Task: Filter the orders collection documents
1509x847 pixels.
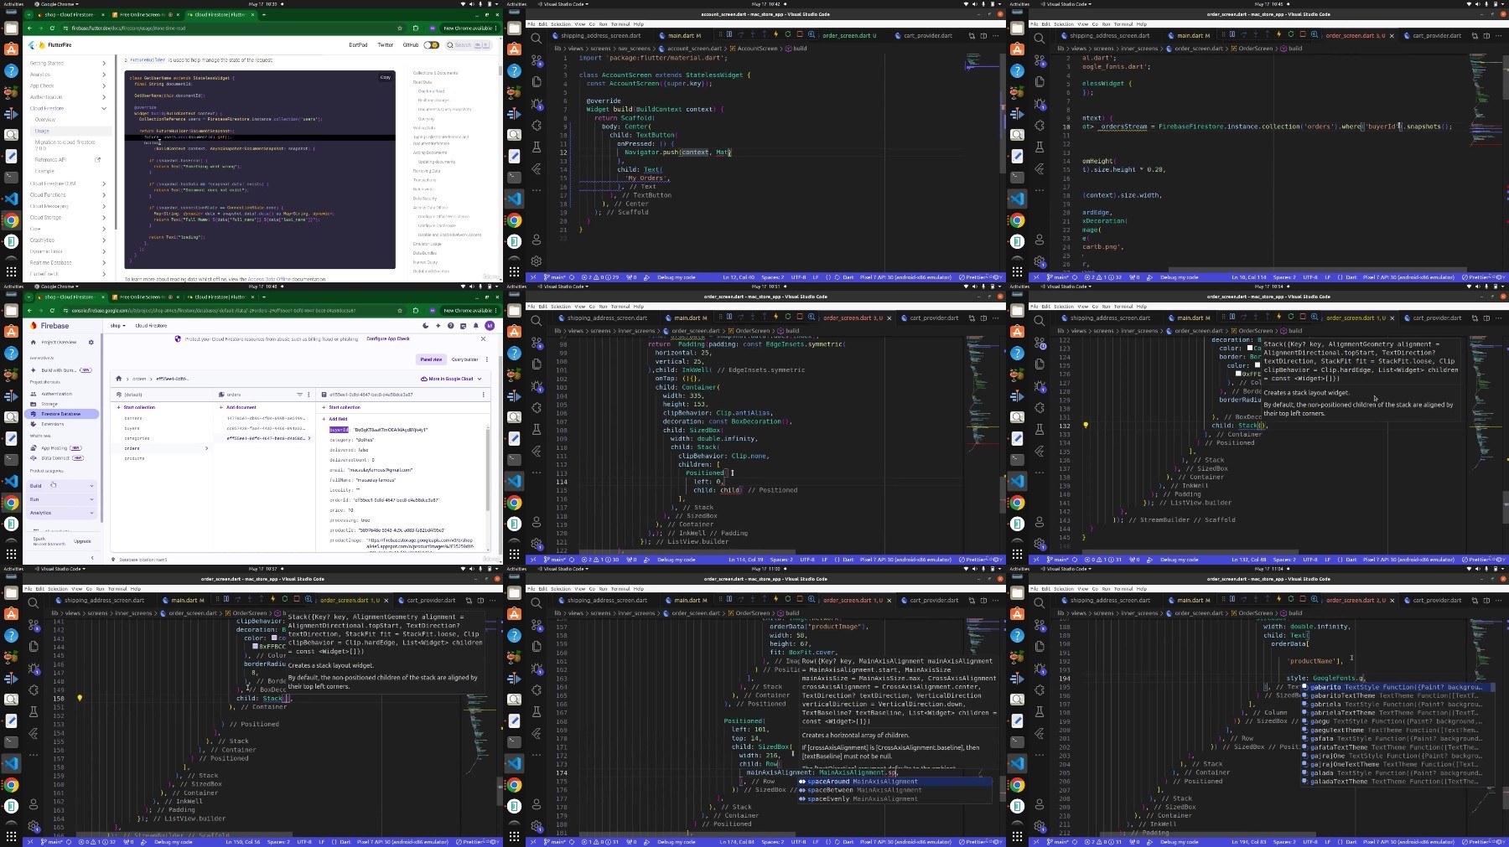Action: click(x=299, y=395)
